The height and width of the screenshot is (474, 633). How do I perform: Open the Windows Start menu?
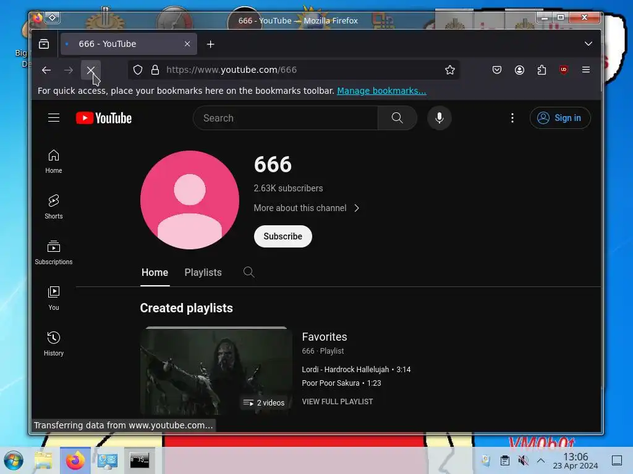click(x=14, y=460)
